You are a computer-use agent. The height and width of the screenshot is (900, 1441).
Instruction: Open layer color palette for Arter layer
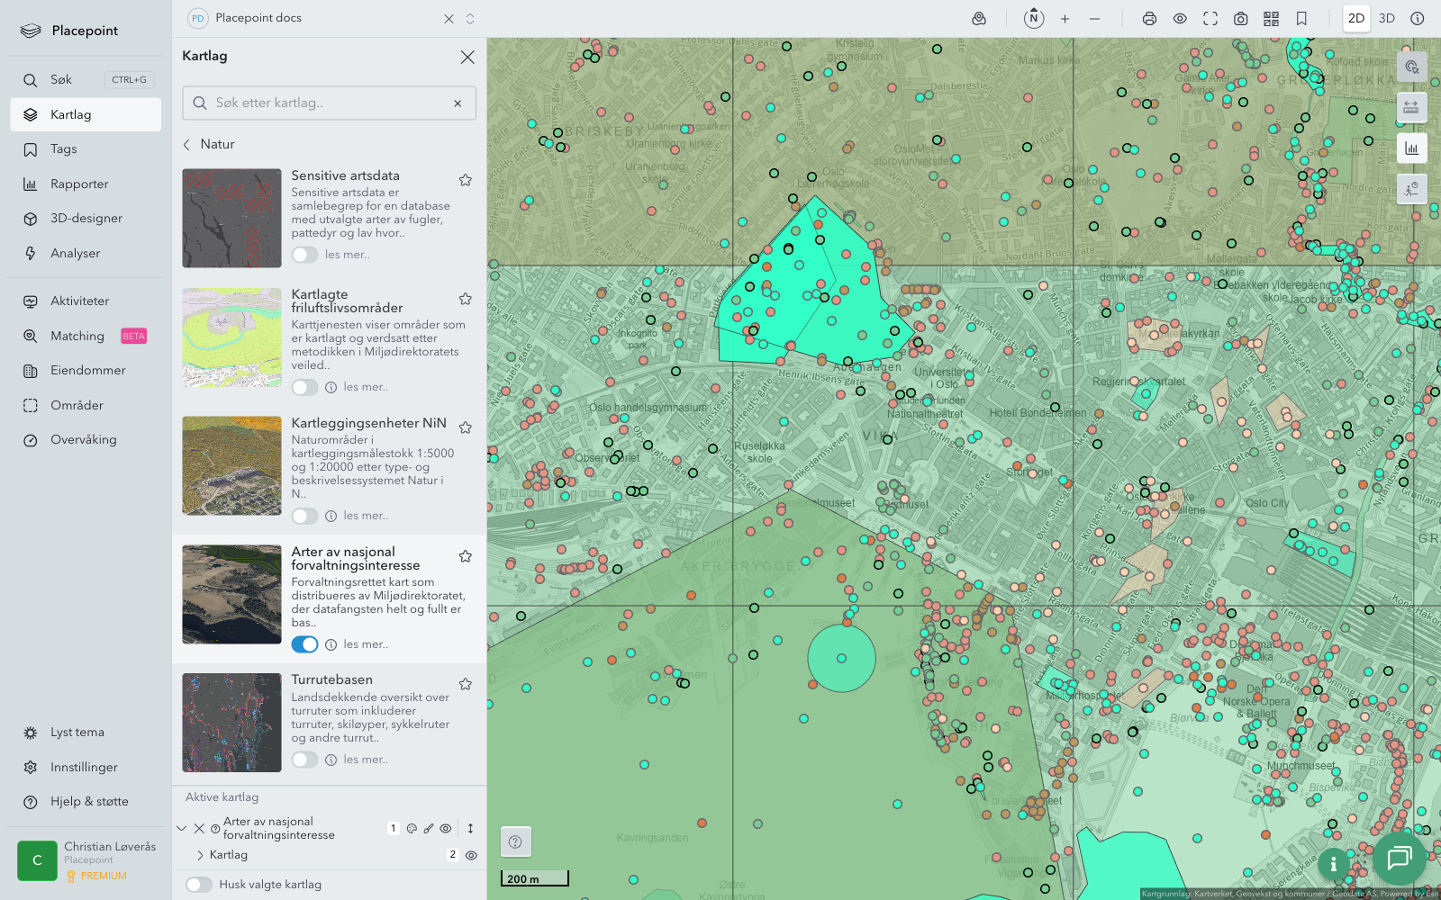[x=412, y=829]
